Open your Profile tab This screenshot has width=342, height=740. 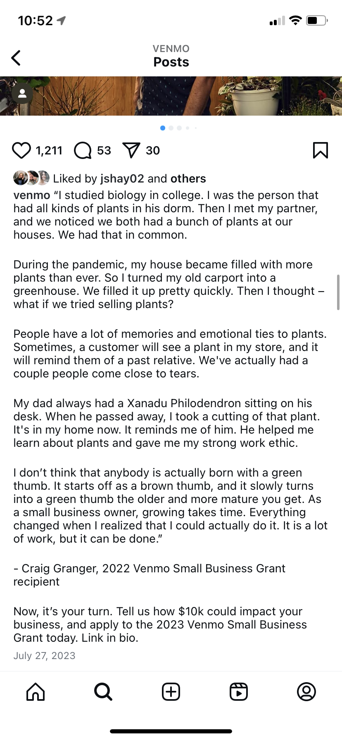click(306, 691)
